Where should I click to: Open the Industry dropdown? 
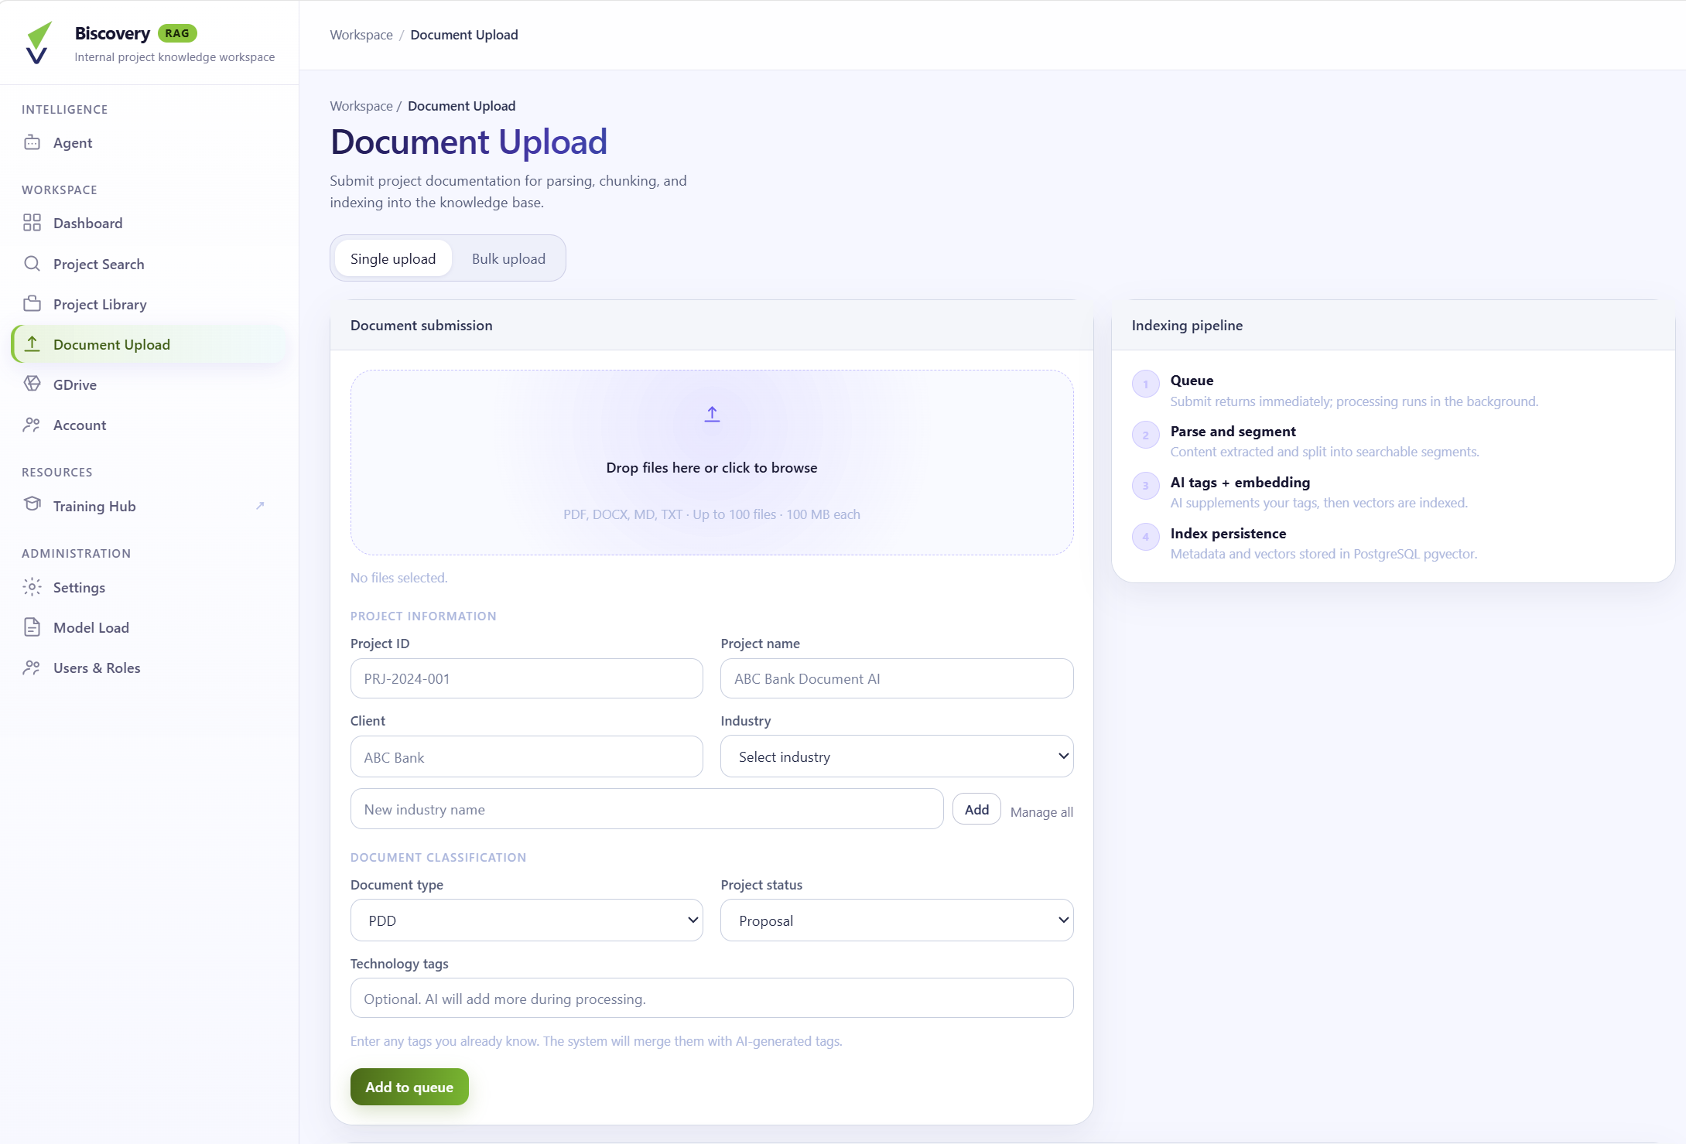(x=897, y=756)
